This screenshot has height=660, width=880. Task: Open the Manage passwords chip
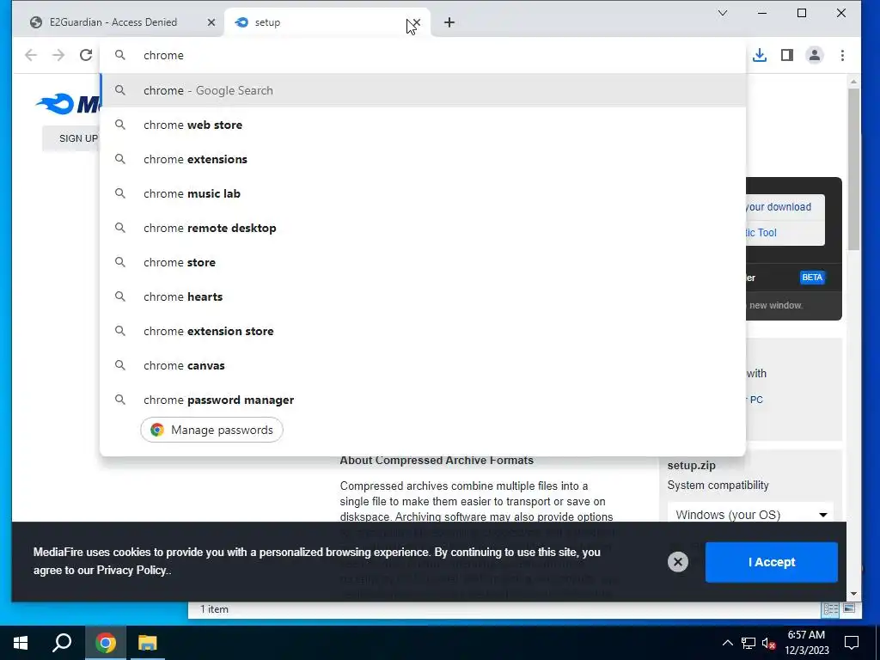click(x=211, y=430)
